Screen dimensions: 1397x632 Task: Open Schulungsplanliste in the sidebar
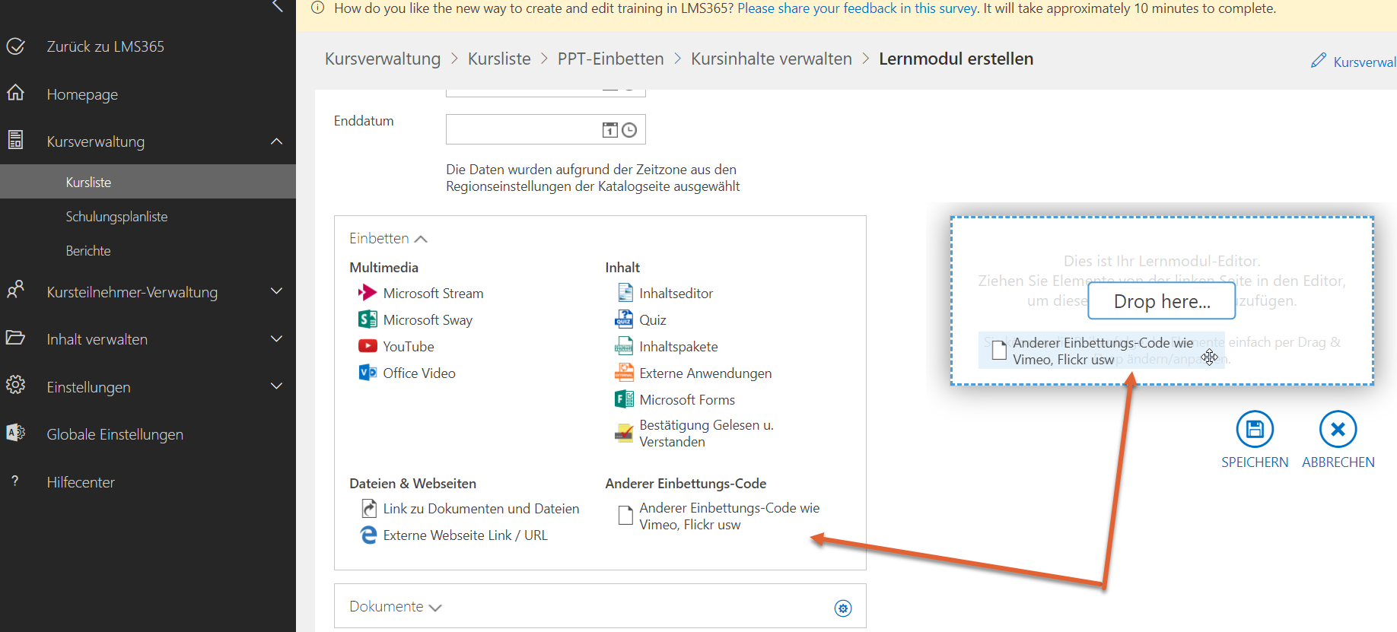[x=116, y=217]
